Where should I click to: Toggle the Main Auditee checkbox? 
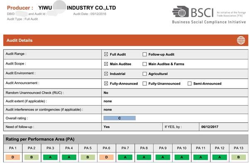(x=106, y=64)
